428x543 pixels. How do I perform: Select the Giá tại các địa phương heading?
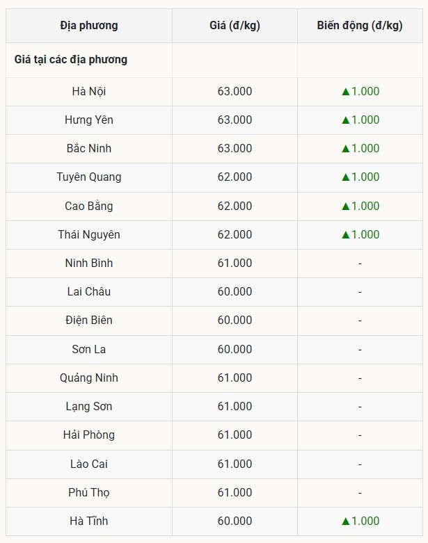(71, 60)
